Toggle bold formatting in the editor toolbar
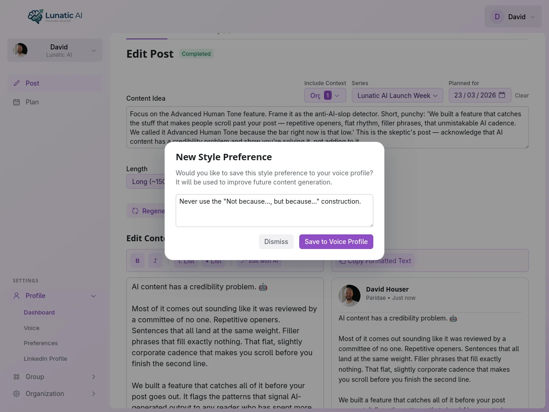 point(138,261)
